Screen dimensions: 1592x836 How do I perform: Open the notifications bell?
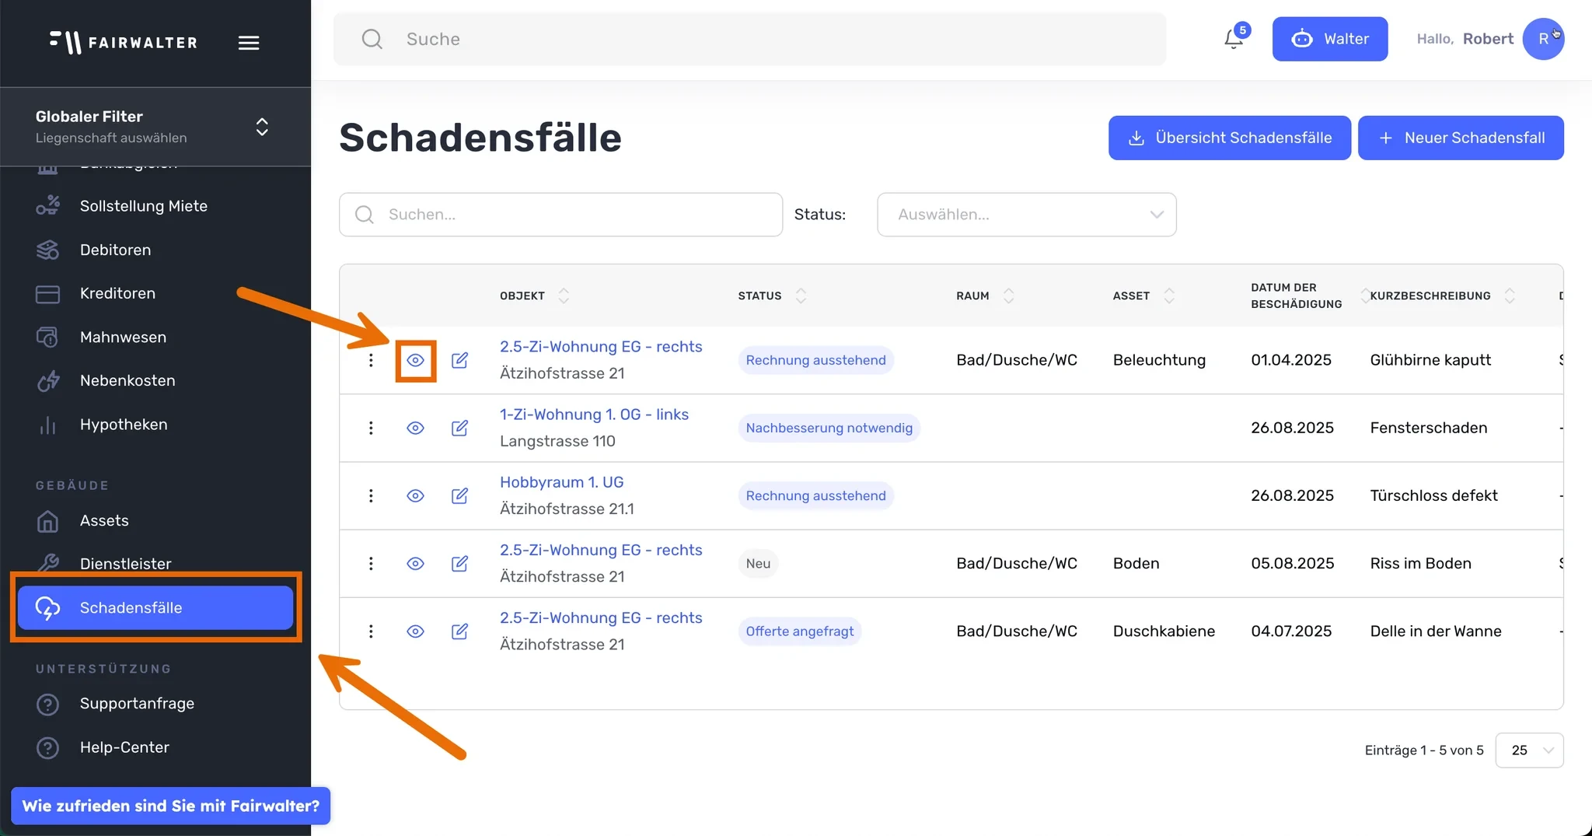[x=1234, y=38]
